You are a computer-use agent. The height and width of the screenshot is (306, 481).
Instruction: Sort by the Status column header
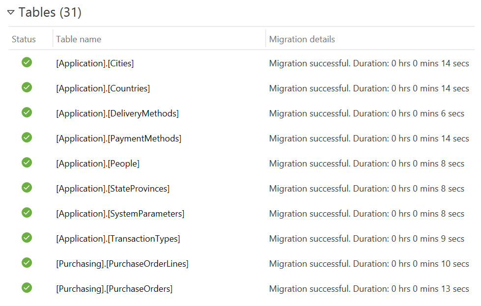click(x=24, y=39)
